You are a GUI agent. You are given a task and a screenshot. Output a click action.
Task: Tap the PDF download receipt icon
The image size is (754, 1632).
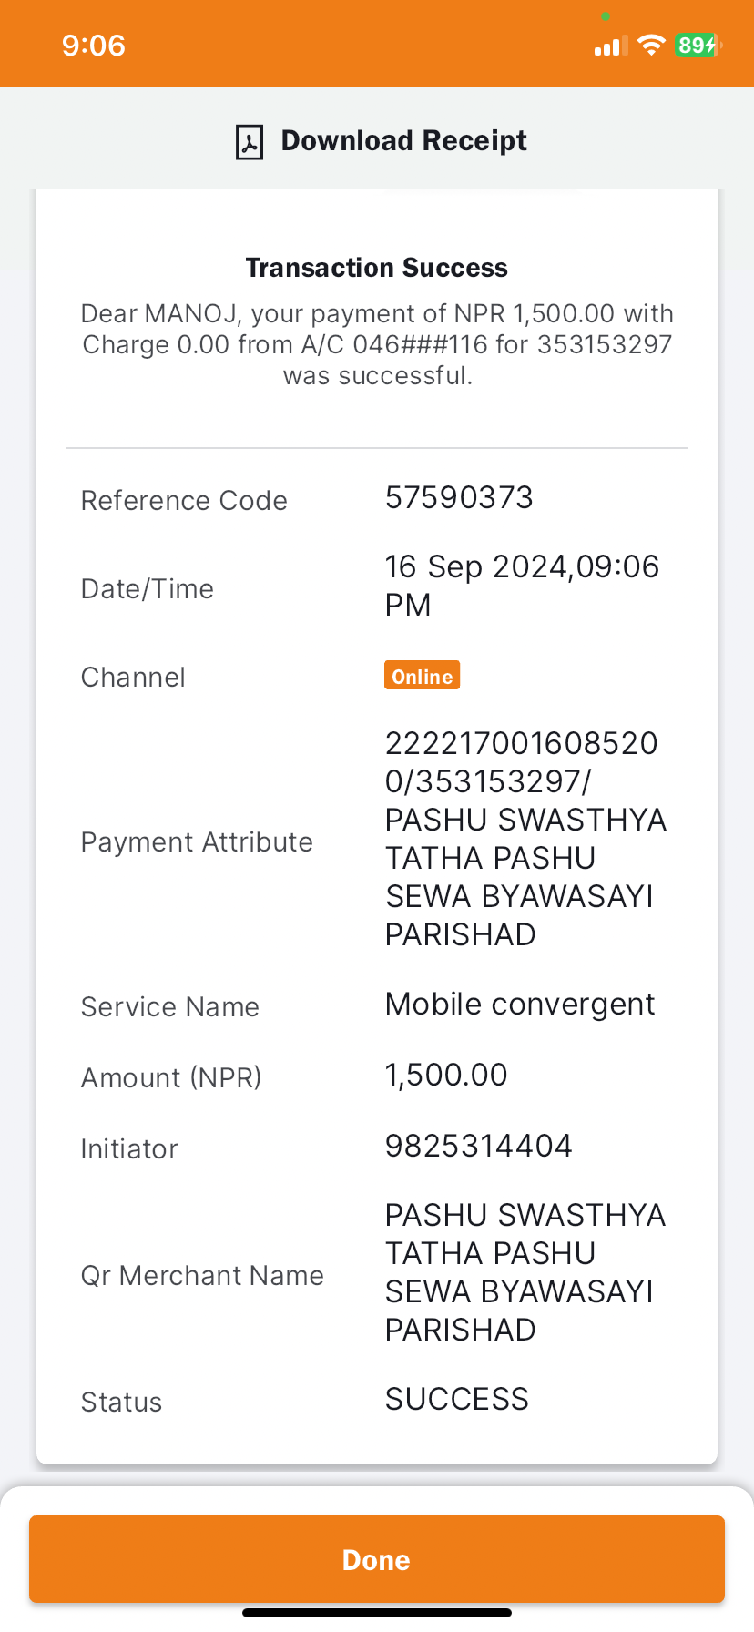click(x=250, y=142)
